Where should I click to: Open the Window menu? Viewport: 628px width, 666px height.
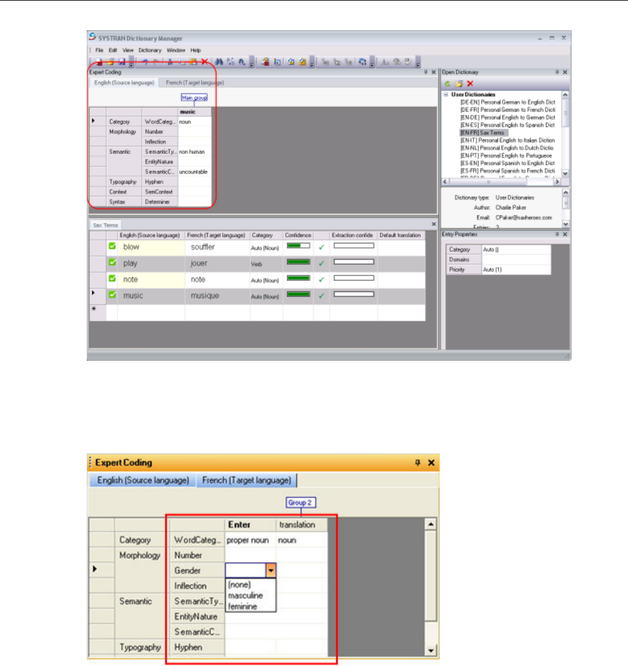click(x=175, y=50)
